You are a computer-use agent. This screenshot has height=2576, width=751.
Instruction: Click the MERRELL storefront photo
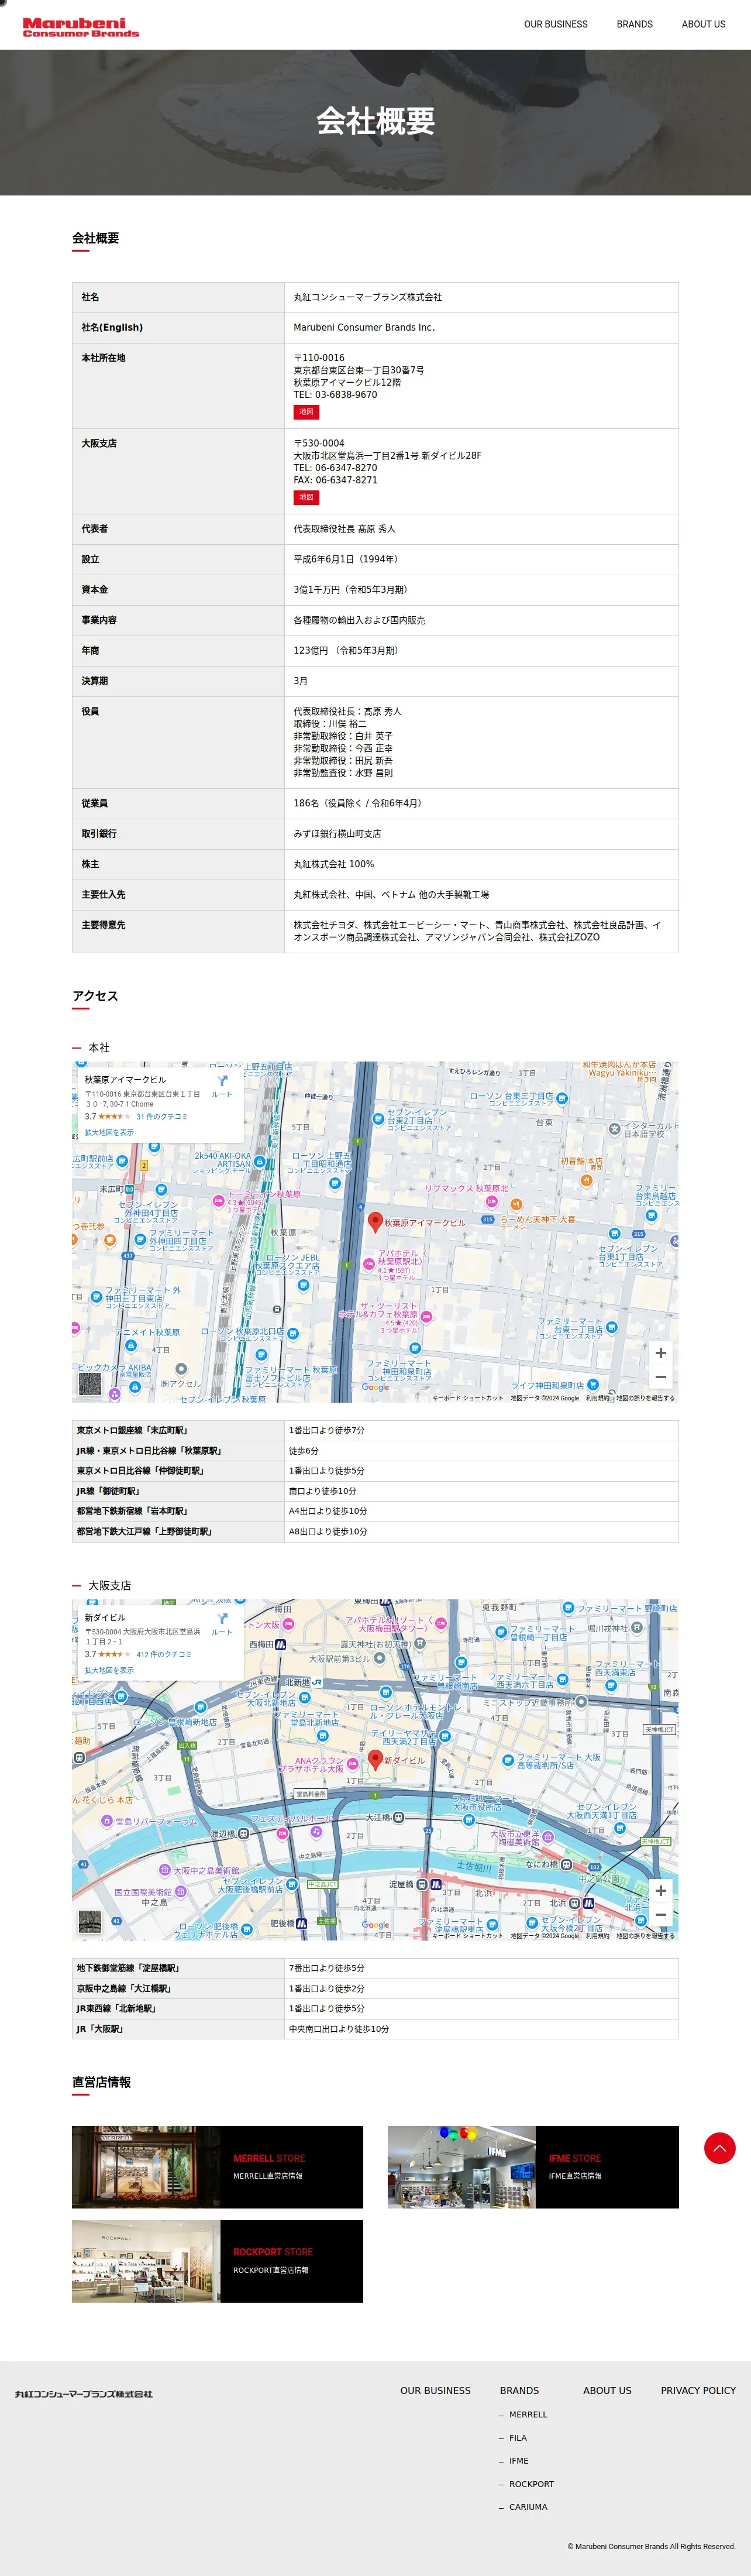tap(146, 2167)
